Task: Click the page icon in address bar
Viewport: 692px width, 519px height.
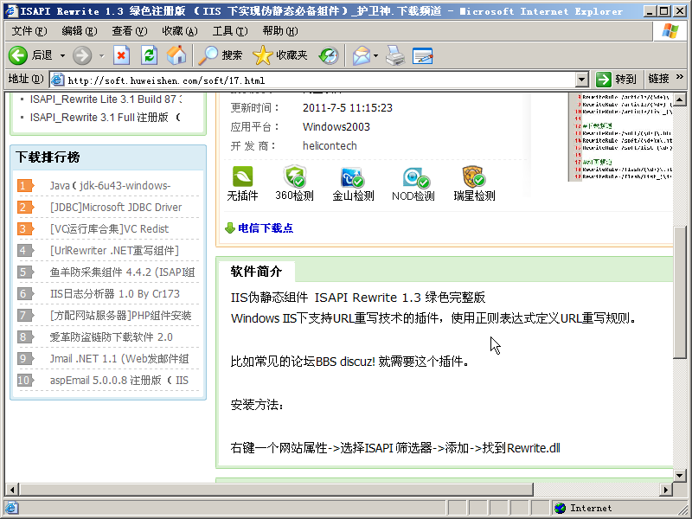Action: (x=57, y=80)
